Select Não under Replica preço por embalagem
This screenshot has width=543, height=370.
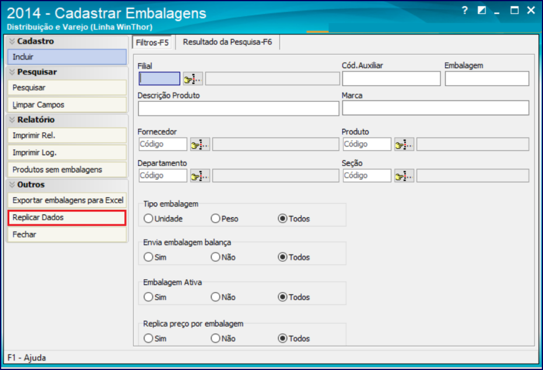coord(215,338)
